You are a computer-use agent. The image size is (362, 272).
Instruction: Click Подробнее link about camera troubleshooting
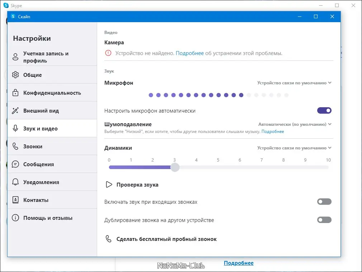(190, 53)
